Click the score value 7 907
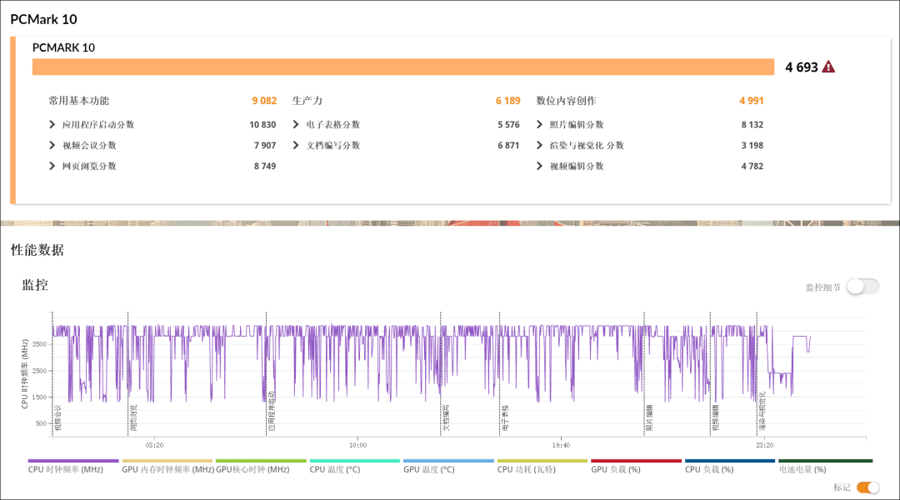900x500 pixels. [265, 145]
